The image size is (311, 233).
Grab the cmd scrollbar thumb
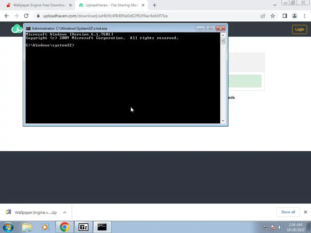coord(223,41)
